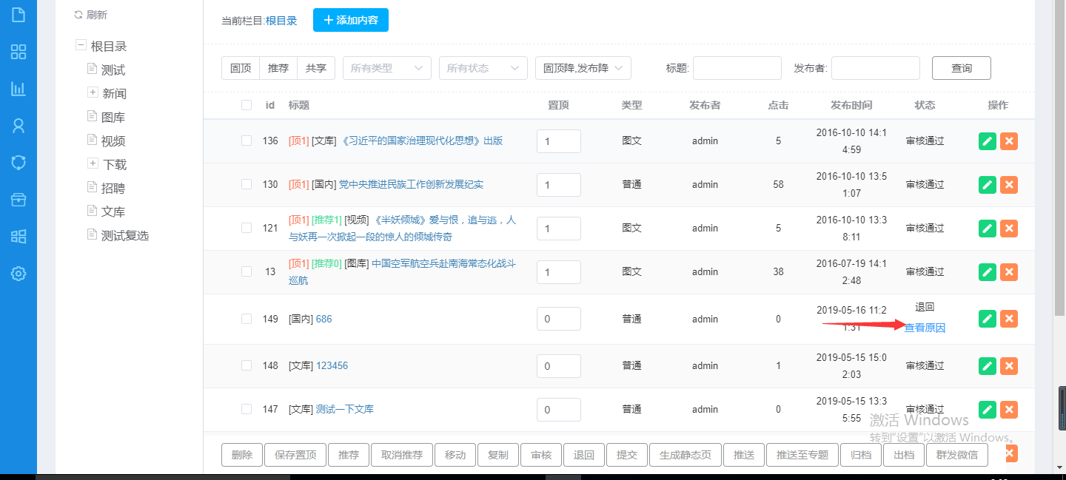Delete article 147 with orange X icon
Image resolution: width=1066 pixels, height=480 pixels.
[x=1008, y=410]
